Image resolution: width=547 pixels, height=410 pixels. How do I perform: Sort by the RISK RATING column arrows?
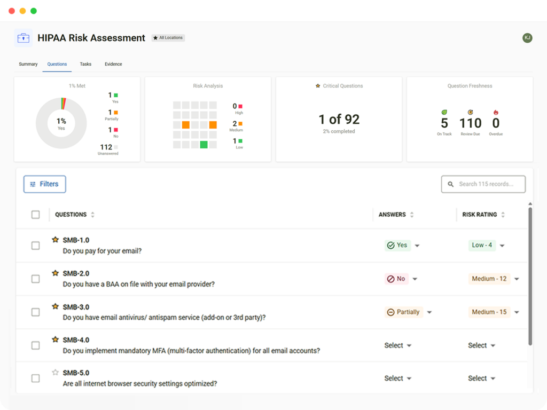[503, 215]
